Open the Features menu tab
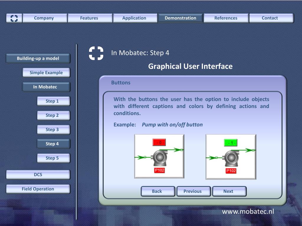The width and height of the screenshot is (302, 226). click(x=90, y=18)
